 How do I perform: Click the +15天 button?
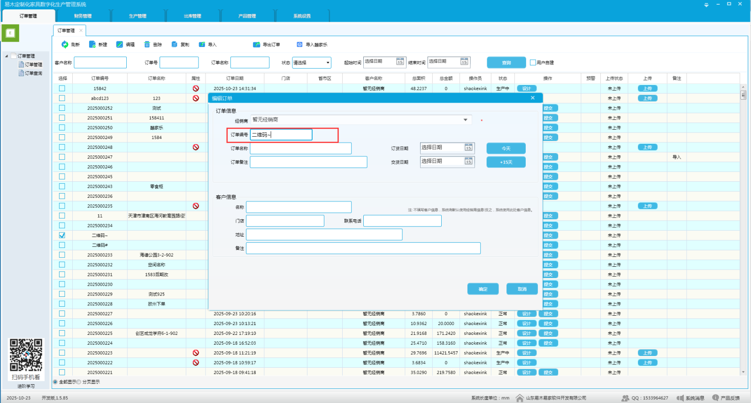pyautogui.click(x=506, y=162)
